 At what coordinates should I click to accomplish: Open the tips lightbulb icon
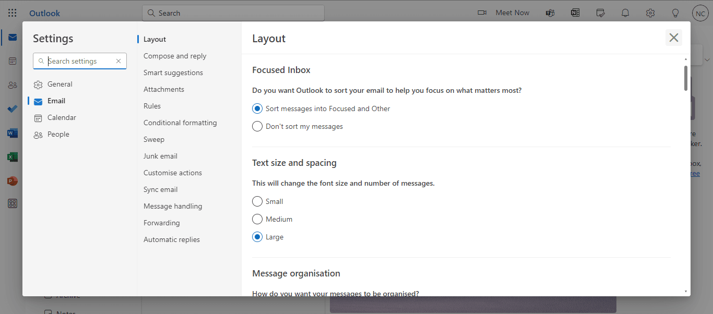click(x=675, y=13)
